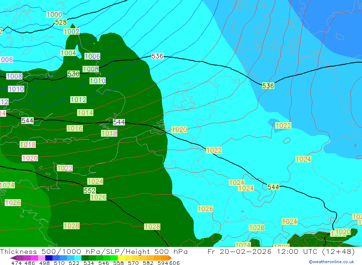Click the map title 'Thickness 500/1000 hPa/SLP/Height 500 hPa'

tap(94, 251)
